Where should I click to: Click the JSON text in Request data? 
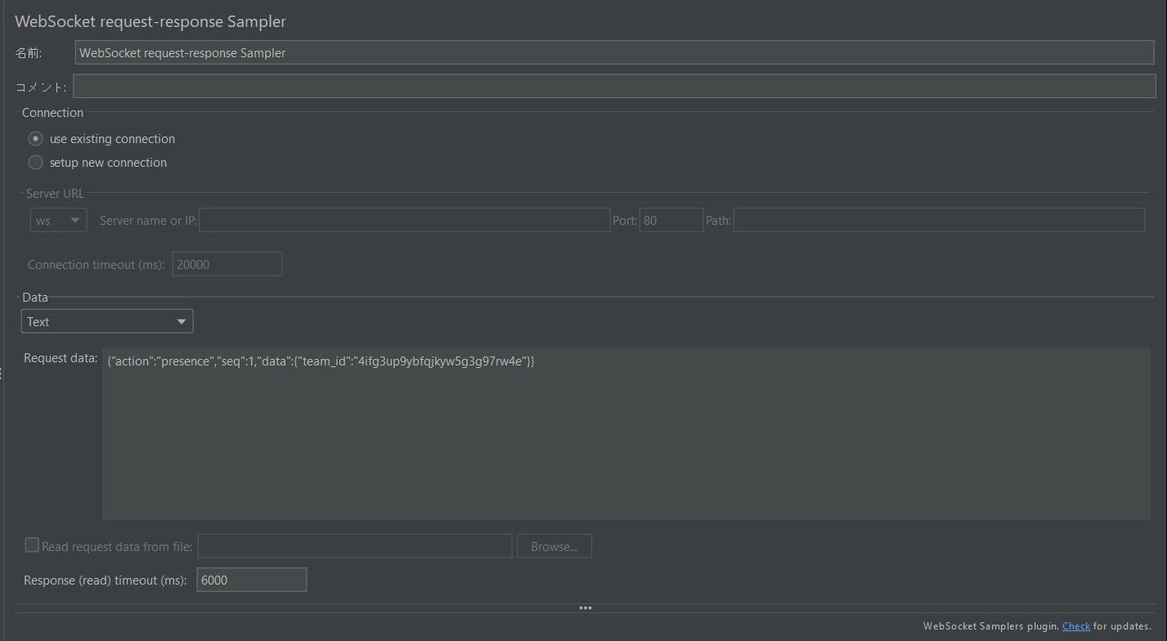click(x=319, y=361)
